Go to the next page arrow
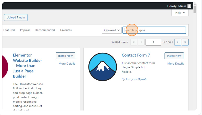Viewport: 202px width, 115px height. tap(177, 42)
